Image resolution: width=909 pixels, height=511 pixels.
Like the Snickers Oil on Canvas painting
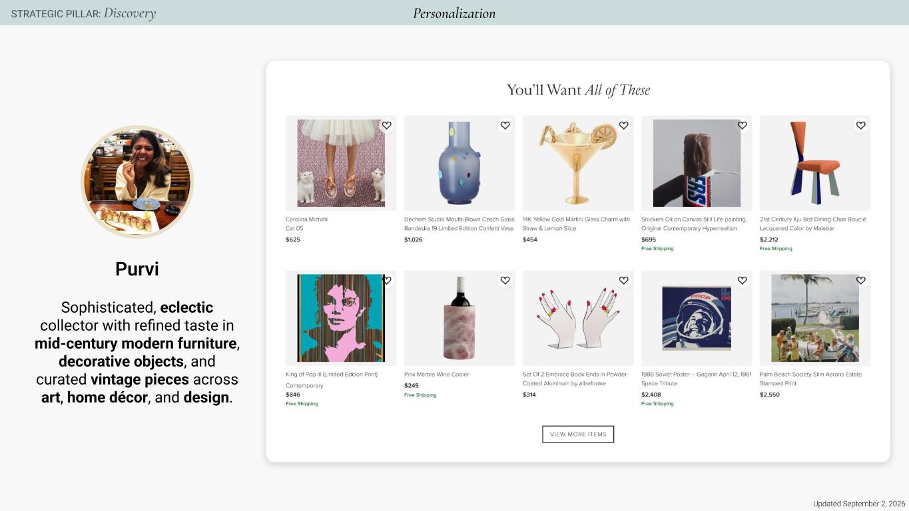click(742, 125)
